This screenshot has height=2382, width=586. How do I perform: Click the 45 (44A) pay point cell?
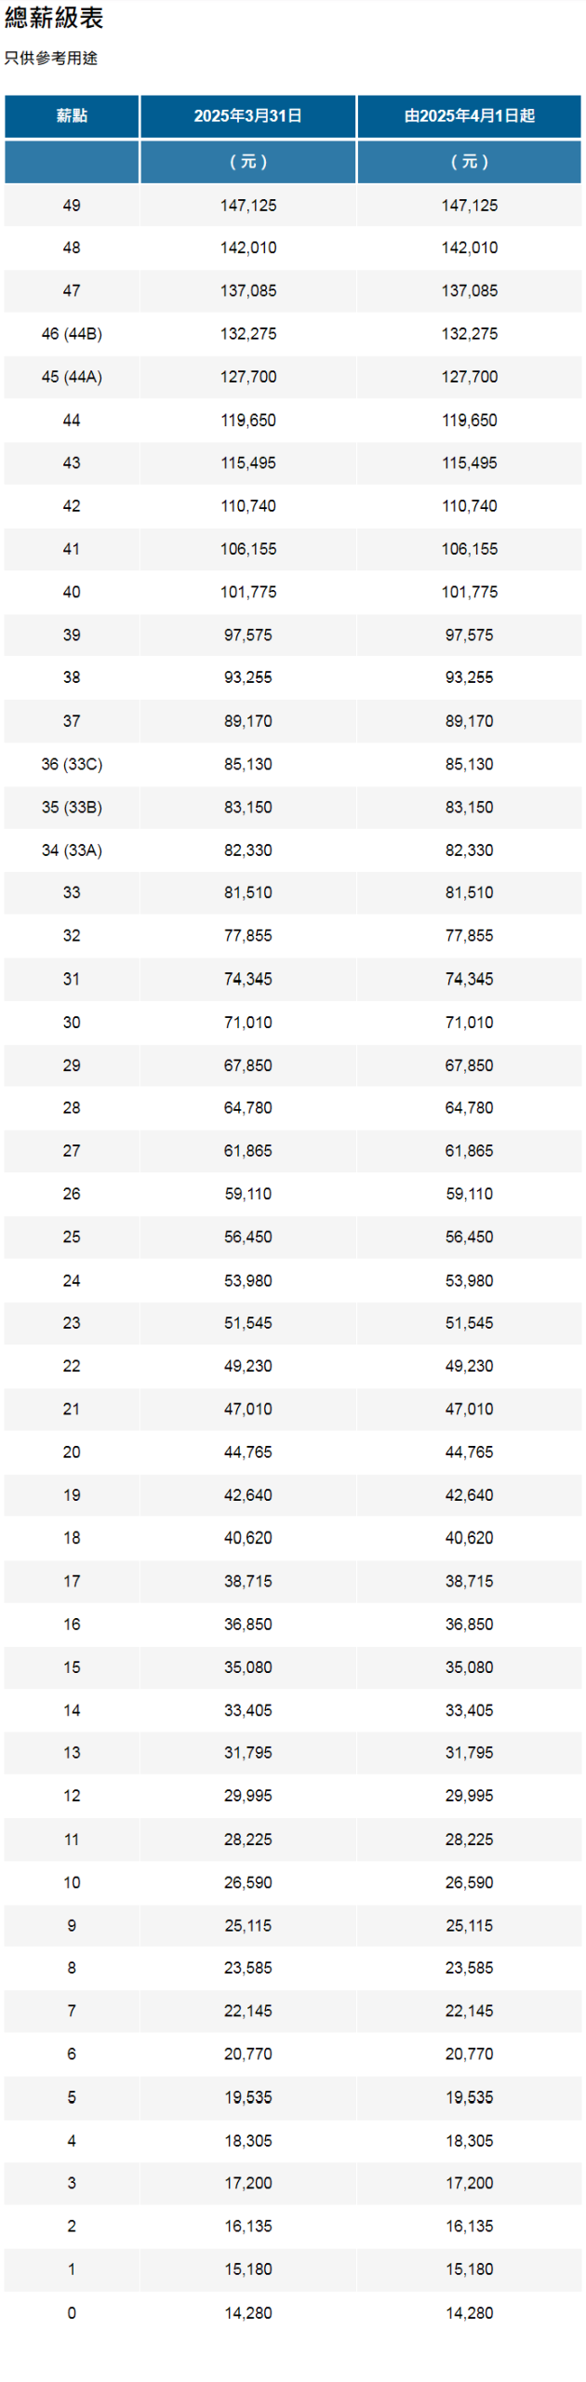pos(72,377)
